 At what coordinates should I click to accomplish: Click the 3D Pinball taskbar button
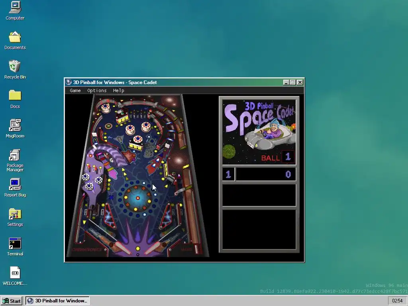tap(57, 301)
